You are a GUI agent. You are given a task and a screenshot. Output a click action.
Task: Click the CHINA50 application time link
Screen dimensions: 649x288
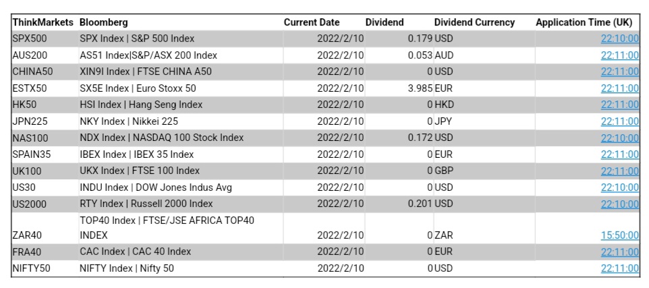click(619, 71)
